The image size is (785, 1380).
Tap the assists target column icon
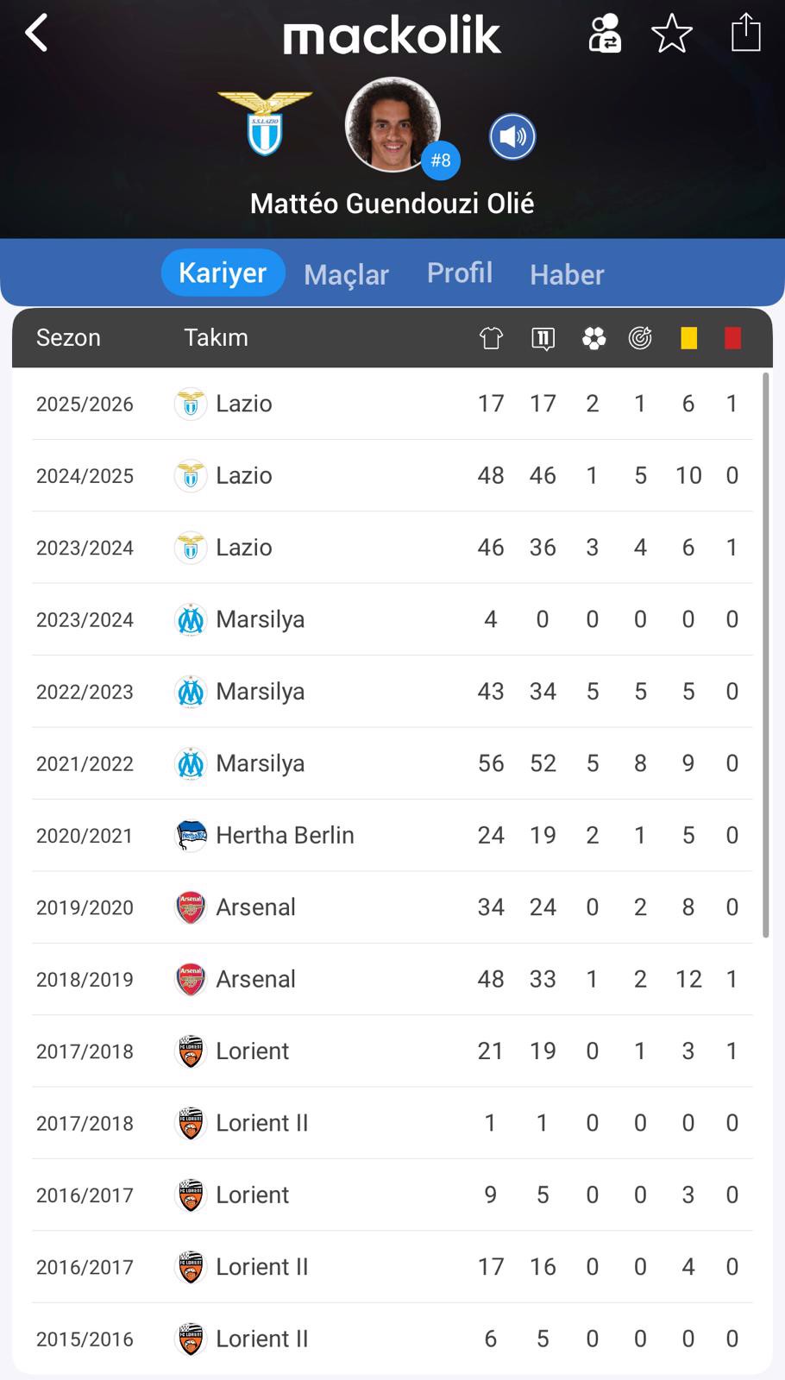click(x=640, y=338)
